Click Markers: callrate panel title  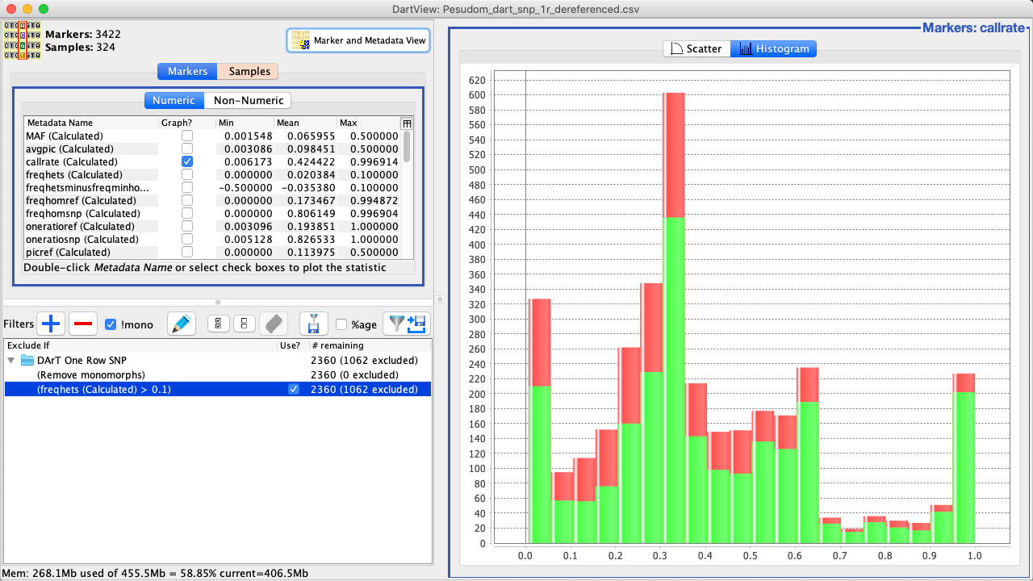pyautogui.click(x=973, y=28)
